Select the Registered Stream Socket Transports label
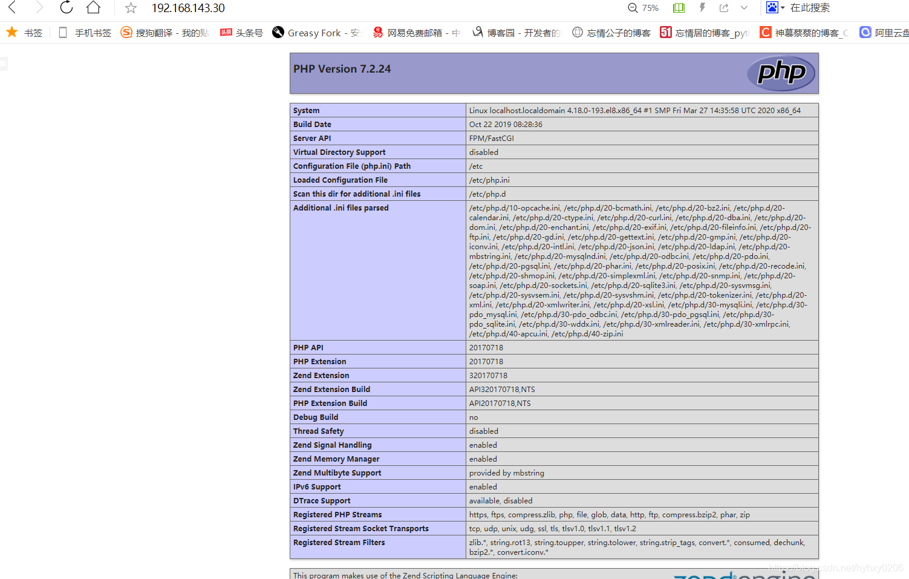Screen dimensions: 909x579 pyautogui.click(x=361, y=529)
